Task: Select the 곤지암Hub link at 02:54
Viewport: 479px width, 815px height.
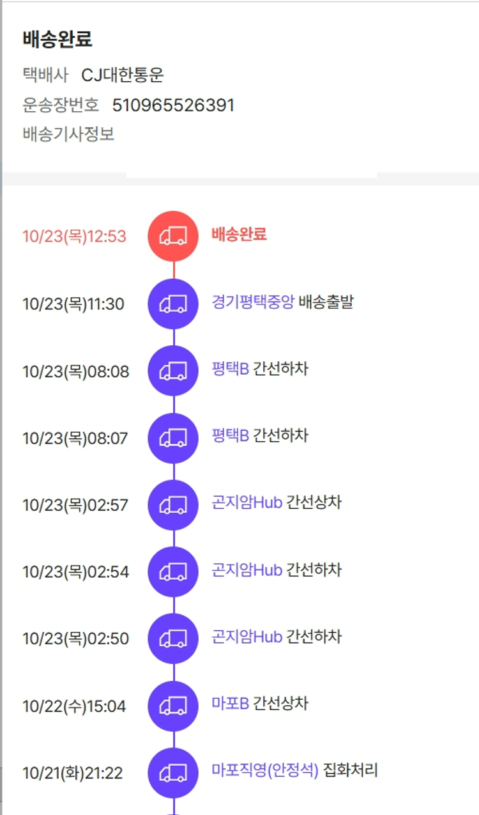Action: coord(247,570)
